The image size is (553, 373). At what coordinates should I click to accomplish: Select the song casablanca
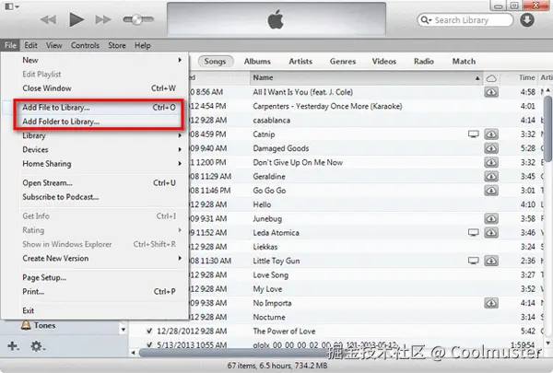272,121
